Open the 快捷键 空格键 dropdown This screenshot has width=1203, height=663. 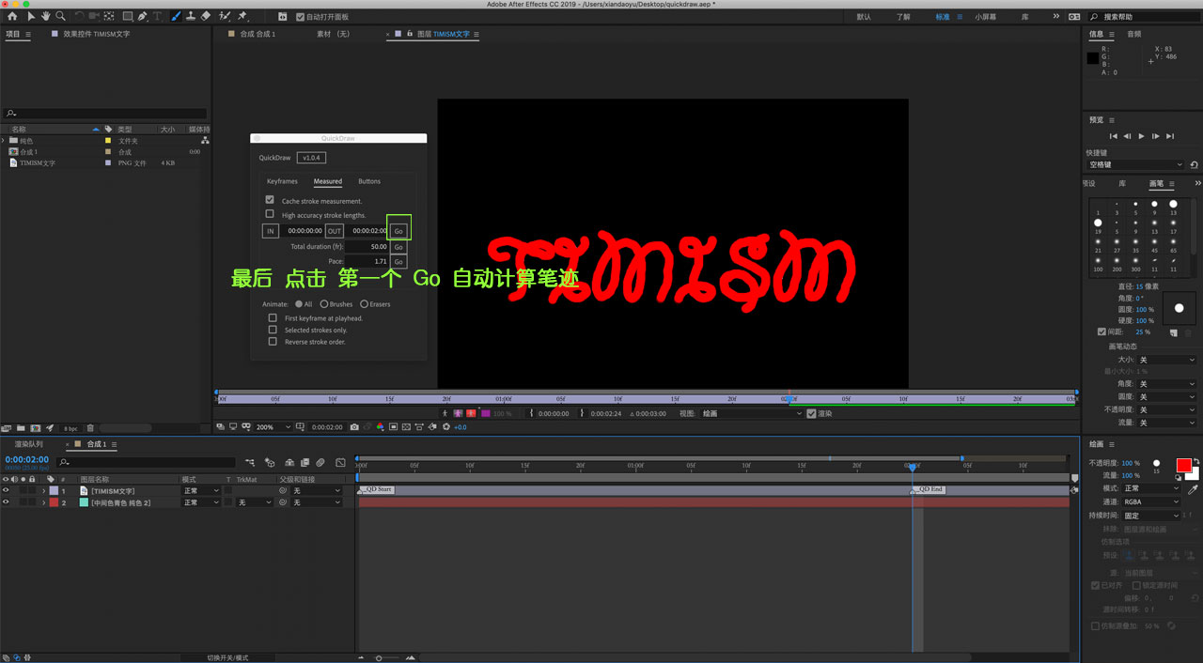(x=1135, y=164)
